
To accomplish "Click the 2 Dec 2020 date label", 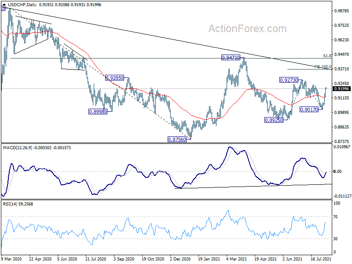I will click(x=180, y=259).
